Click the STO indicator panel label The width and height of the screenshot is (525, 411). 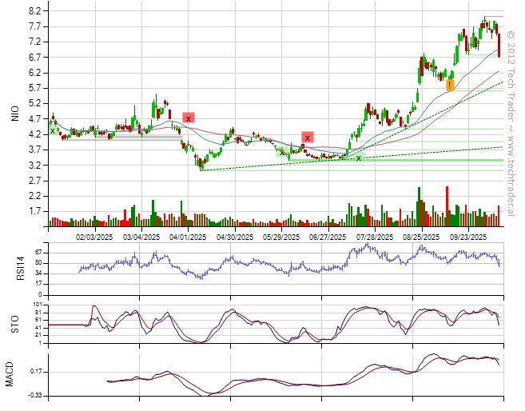click(x=14, y=323)
